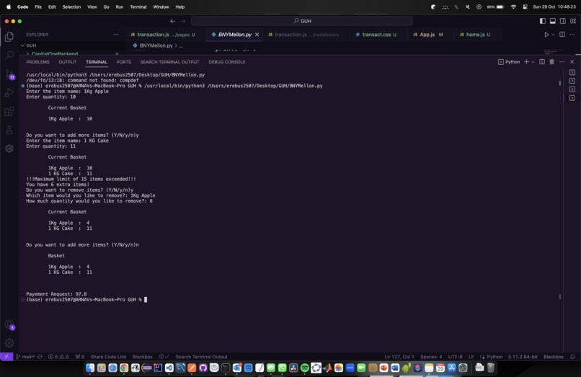Toggle the bottom panel visibility
Image resolution: width=581 pixels, height=377 pixels.
tap(552, 21)
